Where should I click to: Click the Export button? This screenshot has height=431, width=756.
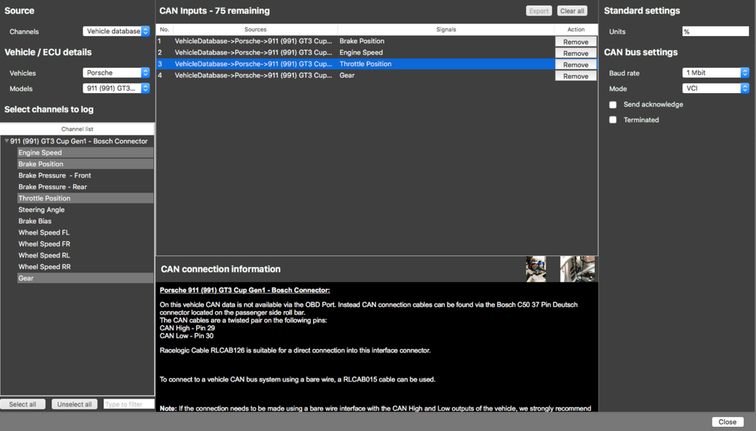pos(539,11)
